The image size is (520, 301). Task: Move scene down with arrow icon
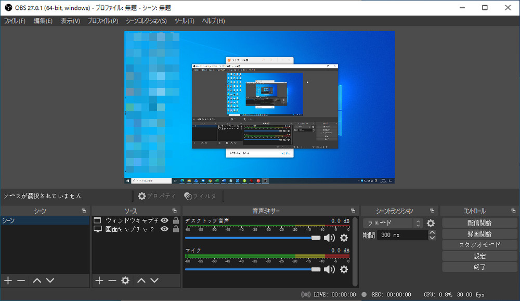50,280
